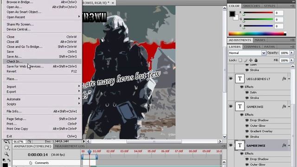Open the Animation panel options menu icon

coord(224,146)
